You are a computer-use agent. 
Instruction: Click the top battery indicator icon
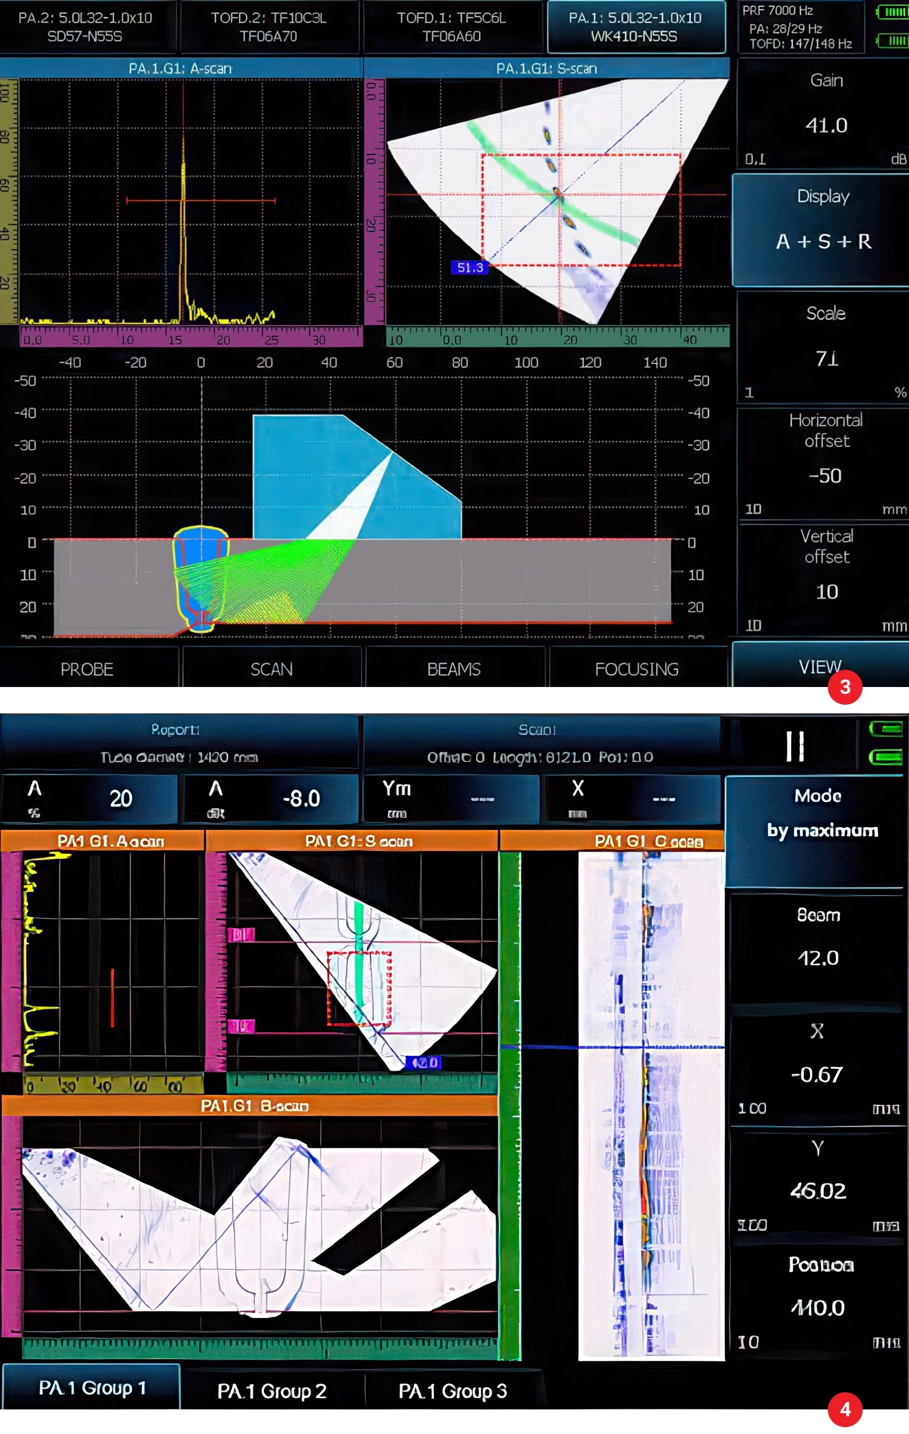(892, 13)
